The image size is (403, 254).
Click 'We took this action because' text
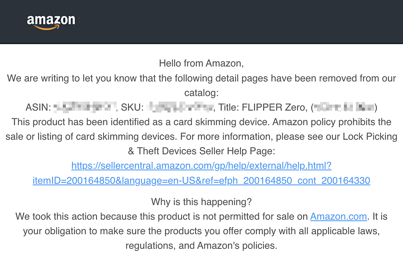click(67, 216)
